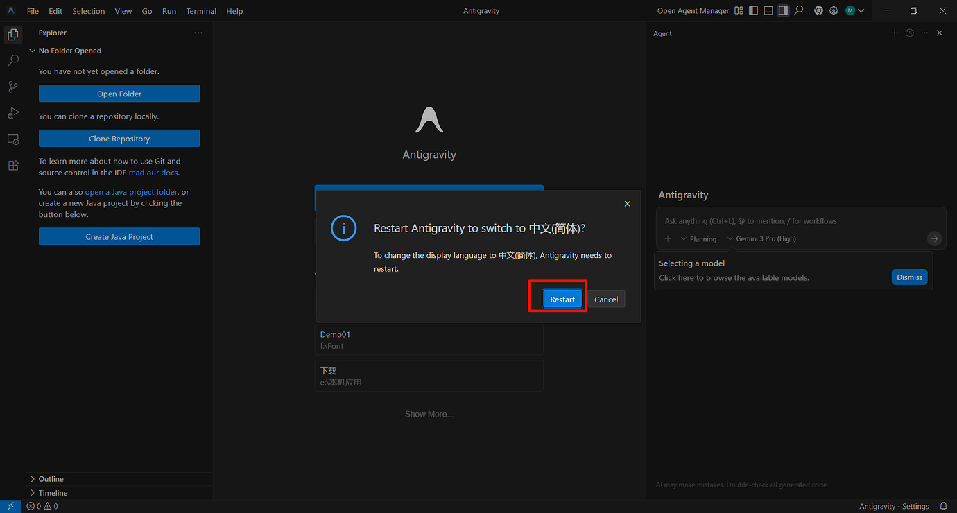Click the Clone Repository button
This screenshot has width=957, height=513.
(119, 139)
